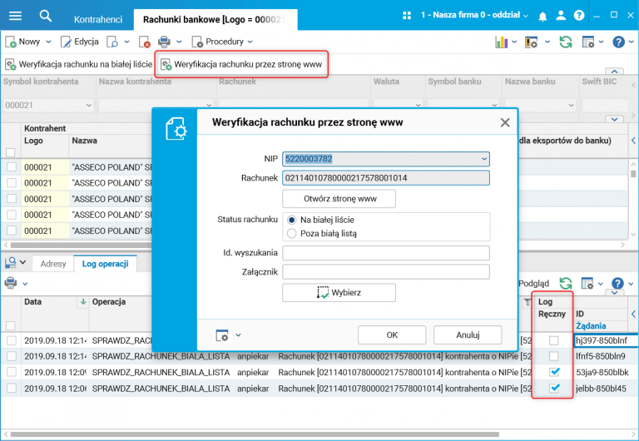Close the Weryfikacja rachunku dialog
The image size is (639, 441).
pos(505,122)
